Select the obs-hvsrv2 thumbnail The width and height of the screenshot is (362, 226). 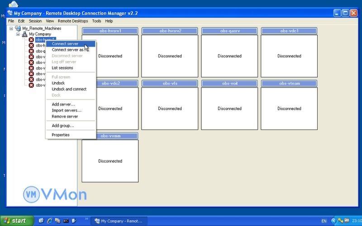[170, 52]
